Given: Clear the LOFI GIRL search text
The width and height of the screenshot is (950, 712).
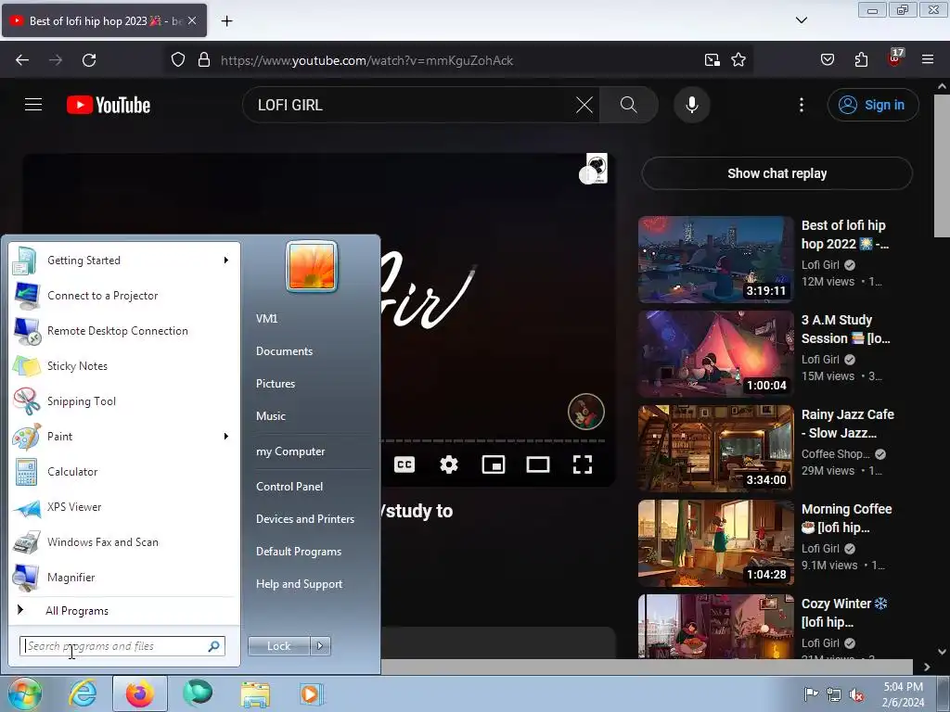Looking at the screenshot, I should (x=584, y=105).
